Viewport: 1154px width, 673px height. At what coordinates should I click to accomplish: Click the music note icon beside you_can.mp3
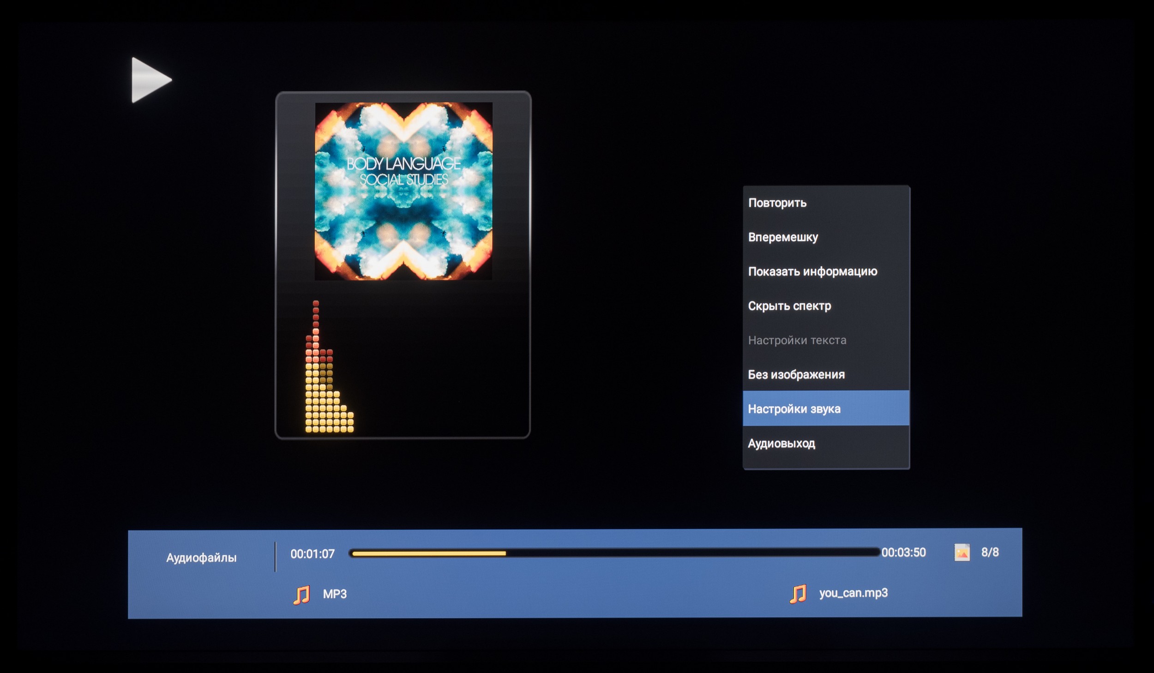tap(798, 594)
